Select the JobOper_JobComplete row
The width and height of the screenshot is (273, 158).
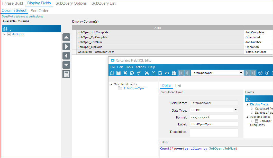pos(172,33)
